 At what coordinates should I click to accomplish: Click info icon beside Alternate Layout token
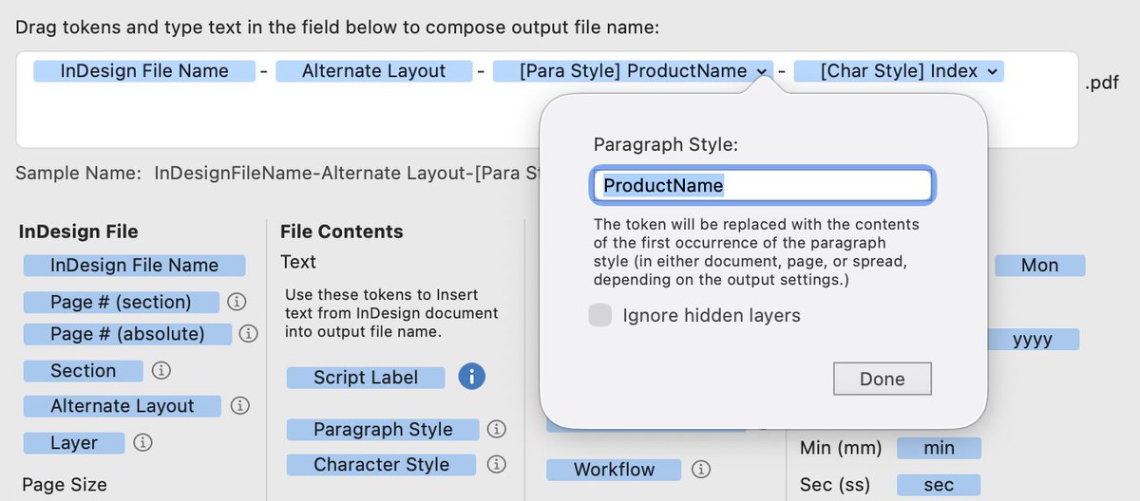[240, 406]
